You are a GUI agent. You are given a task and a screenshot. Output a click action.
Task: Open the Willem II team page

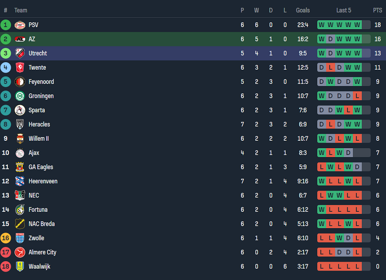coord(39,139)
